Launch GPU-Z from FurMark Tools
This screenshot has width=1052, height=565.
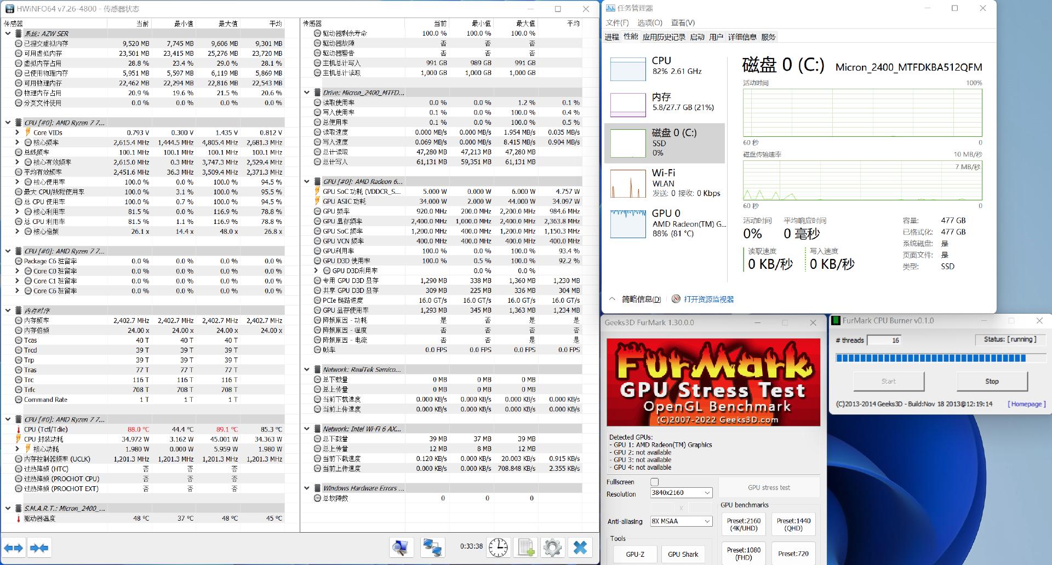click(635, 554)
